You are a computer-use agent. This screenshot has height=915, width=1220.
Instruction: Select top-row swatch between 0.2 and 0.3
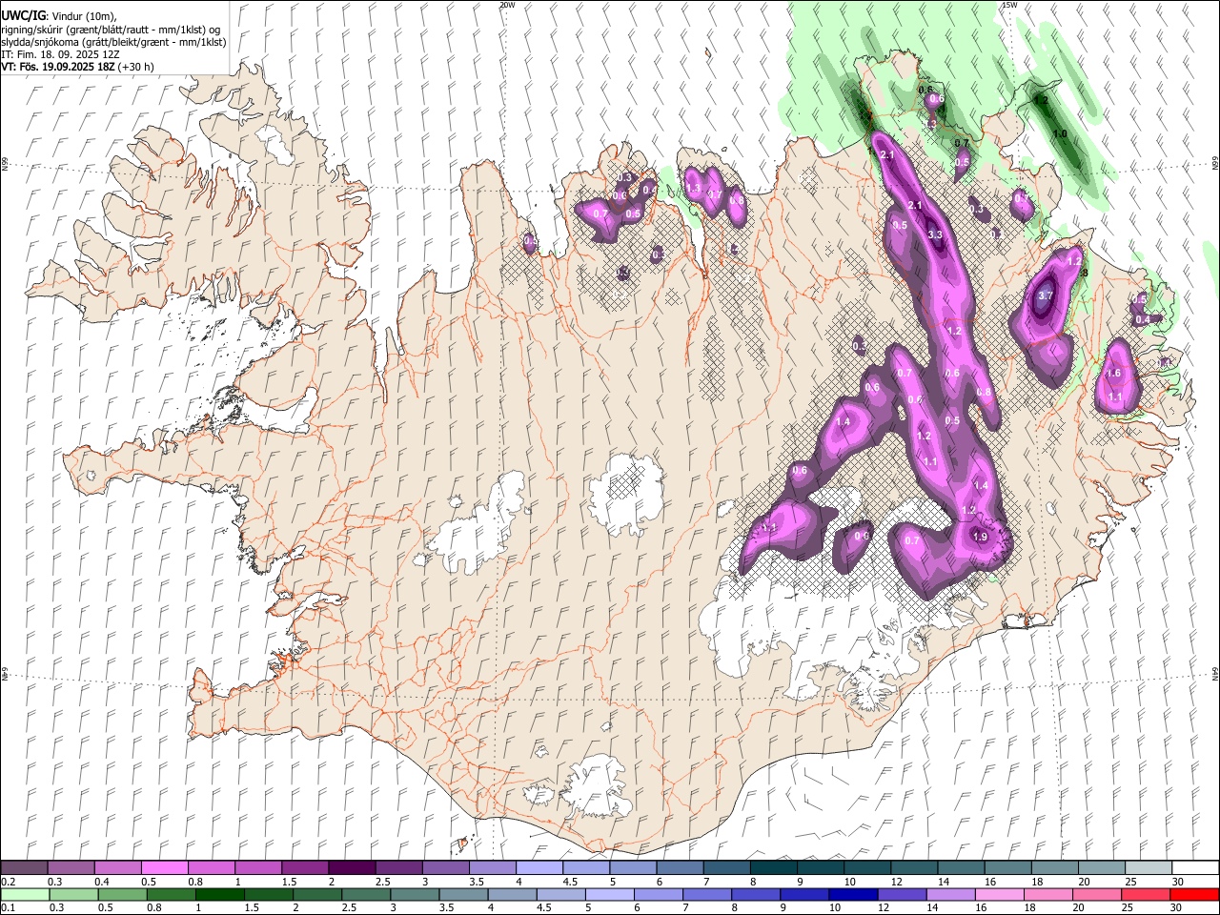(24, 868)
